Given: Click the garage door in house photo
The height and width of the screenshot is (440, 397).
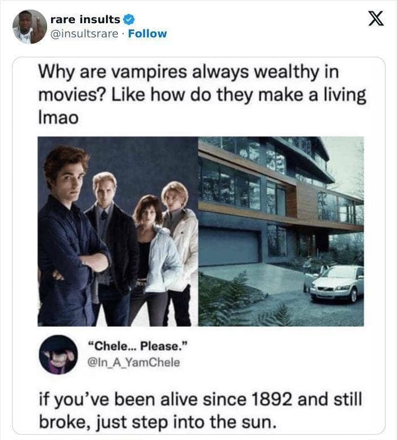Looking at the screenshot, I should [x=229, y=246].
